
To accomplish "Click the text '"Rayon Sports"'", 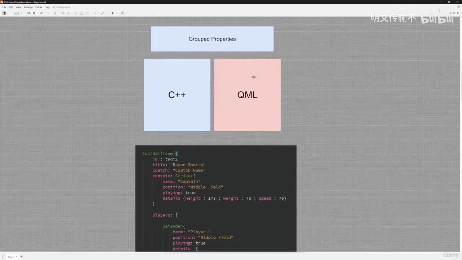I will click(188, 165).
